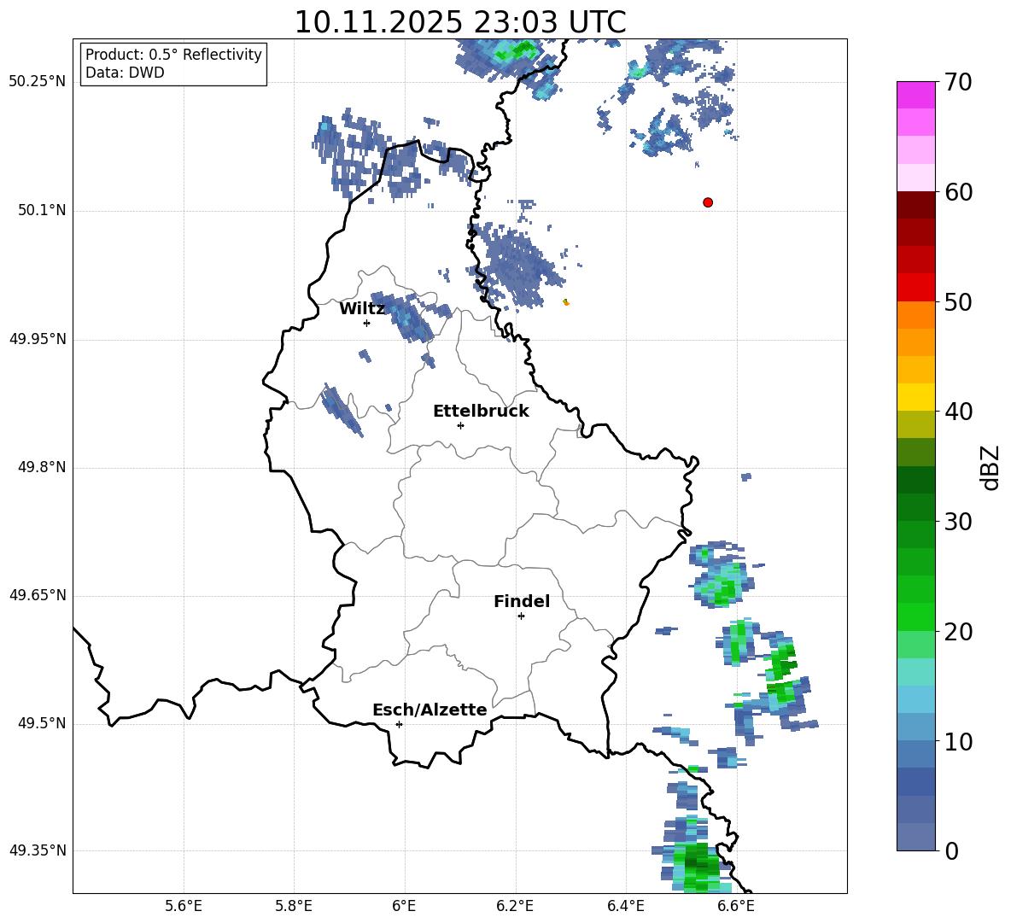Click the 'Wiltz' city label
Image resolution: width=1011 pixels, height=923 pixels.
pyautogui.click(x=362, y=309)
